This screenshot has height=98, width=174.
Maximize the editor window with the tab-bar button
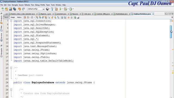[172, 14]
